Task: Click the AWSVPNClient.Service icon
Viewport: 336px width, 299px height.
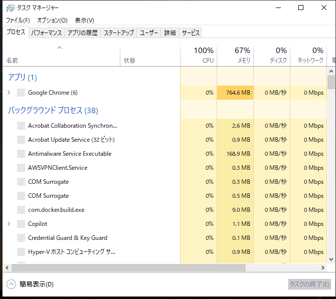Action: 21,168
